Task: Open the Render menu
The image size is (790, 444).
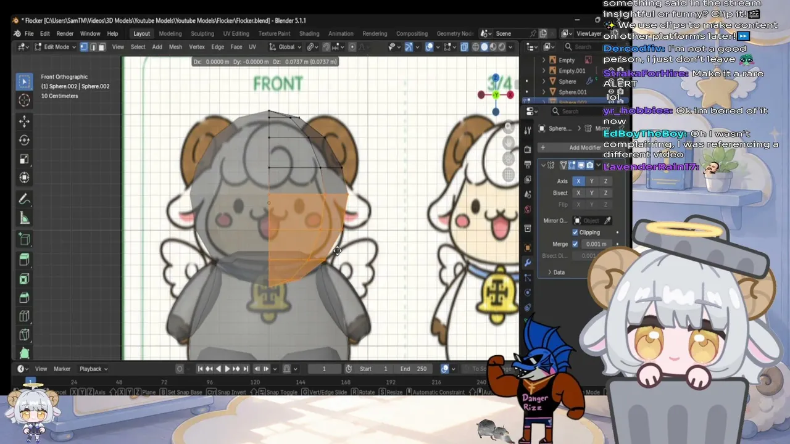Action: 65,33
